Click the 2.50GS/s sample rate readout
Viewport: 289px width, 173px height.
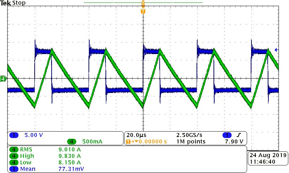tap(189, 135)
